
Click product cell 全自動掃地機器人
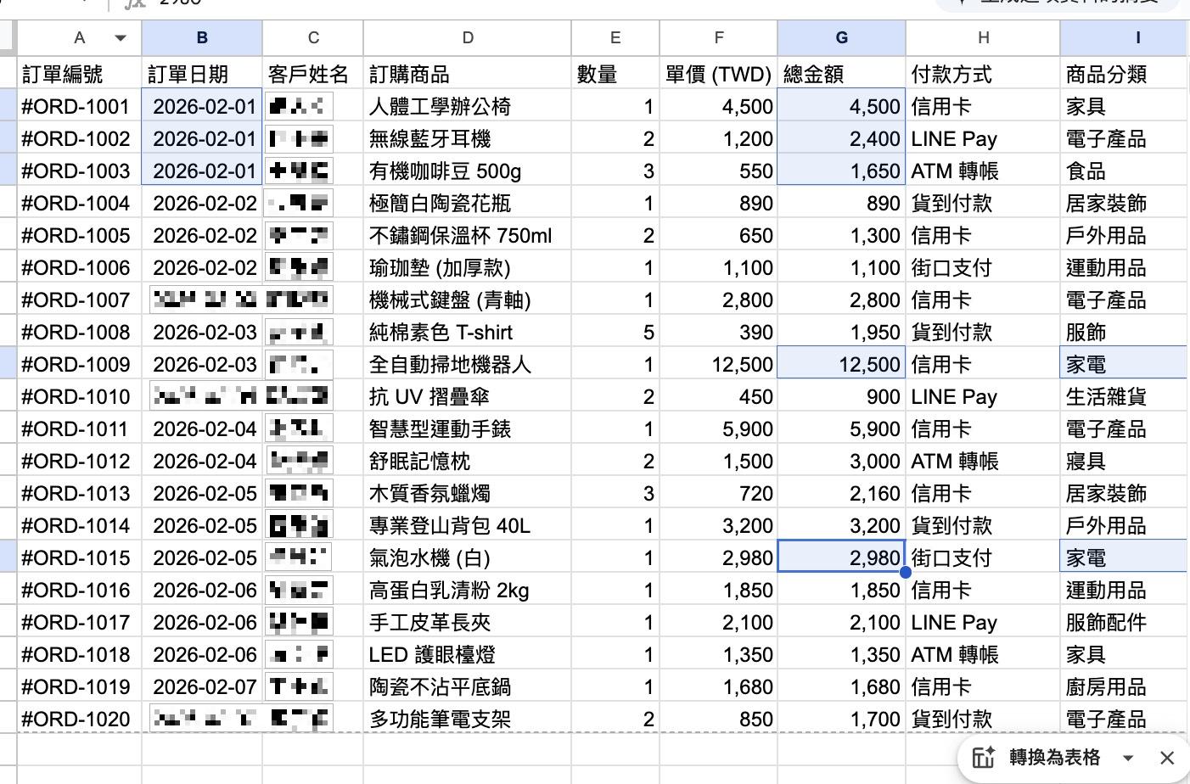click(468, 364)
